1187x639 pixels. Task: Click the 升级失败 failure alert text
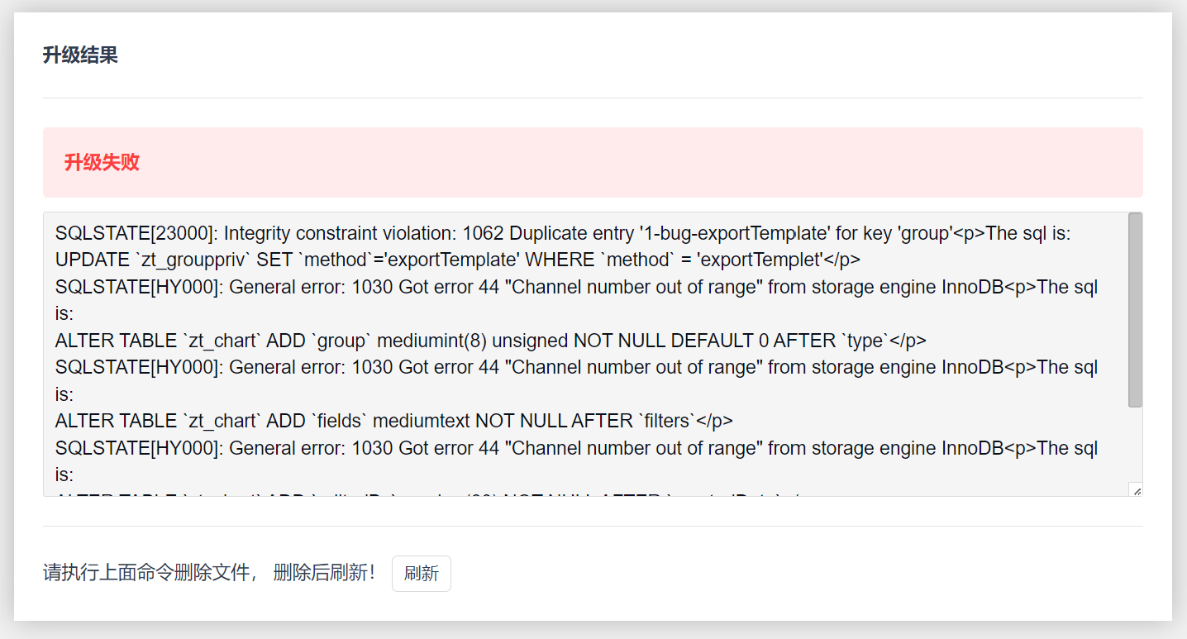click(102, 163)
